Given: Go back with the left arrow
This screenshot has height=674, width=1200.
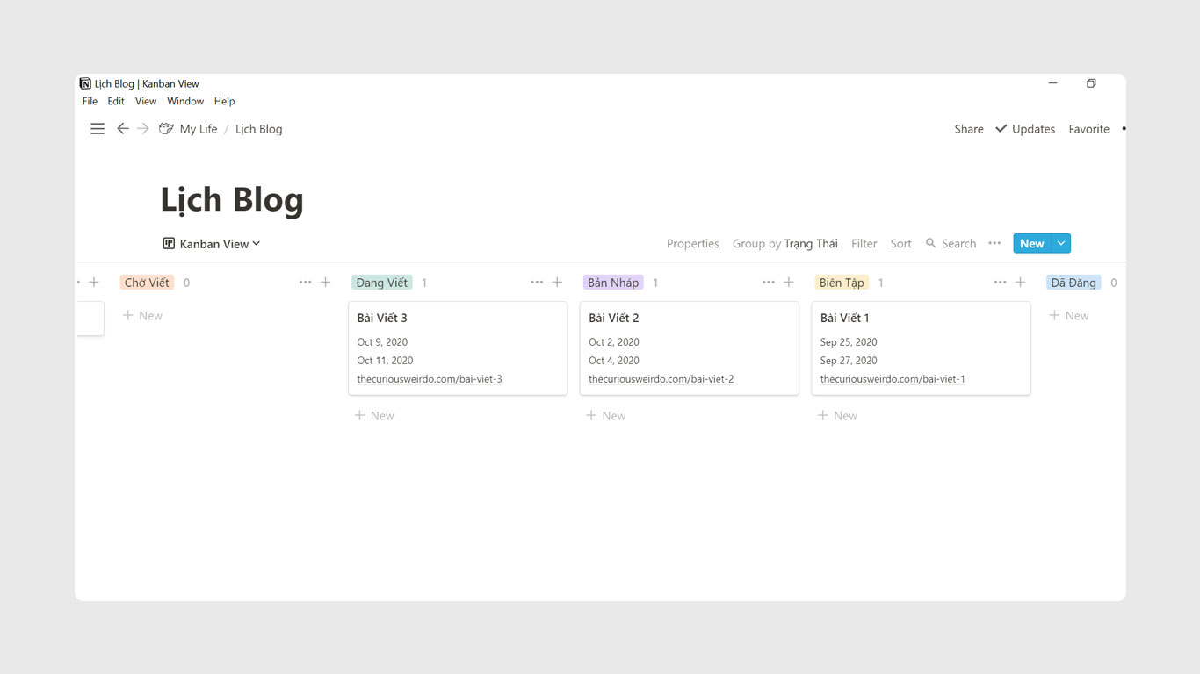Looking at the screenshot, I should click(123, 129).
